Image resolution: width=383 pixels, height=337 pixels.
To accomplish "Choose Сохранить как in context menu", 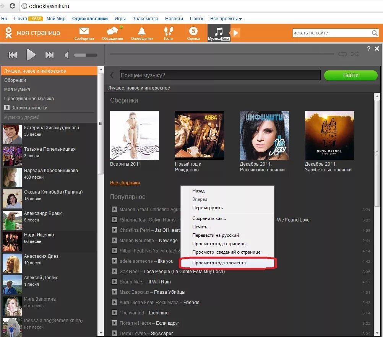I will (x=227, y=218).
